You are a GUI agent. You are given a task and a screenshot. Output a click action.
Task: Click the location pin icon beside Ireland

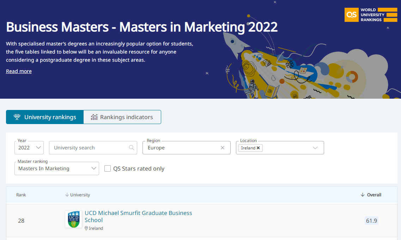tap(86, 228)
